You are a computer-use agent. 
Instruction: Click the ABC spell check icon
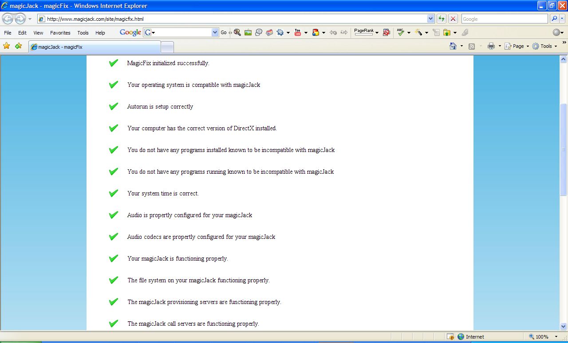point(401,32)
